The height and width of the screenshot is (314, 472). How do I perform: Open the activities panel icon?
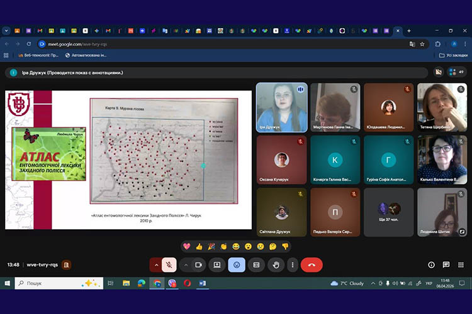[460, 265]
